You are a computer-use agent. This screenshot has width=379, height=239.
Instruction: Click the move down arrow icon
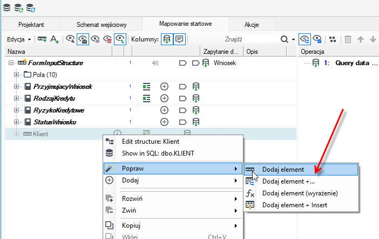373,39
